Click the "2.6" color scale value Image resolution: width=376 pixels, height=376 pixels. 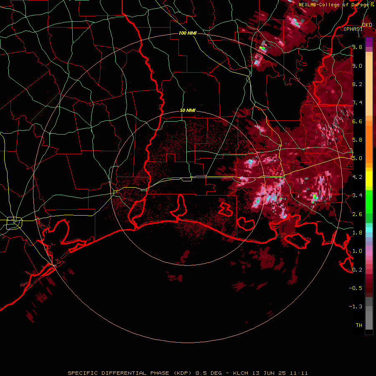pyautogui.click(x=357, y=214)
